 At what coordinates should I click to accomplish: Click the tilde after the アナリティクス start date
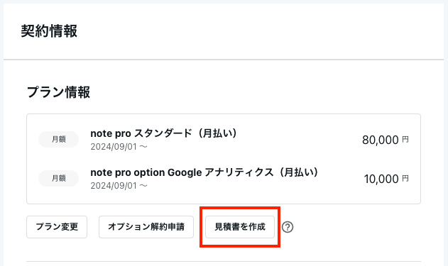[143, 186]
